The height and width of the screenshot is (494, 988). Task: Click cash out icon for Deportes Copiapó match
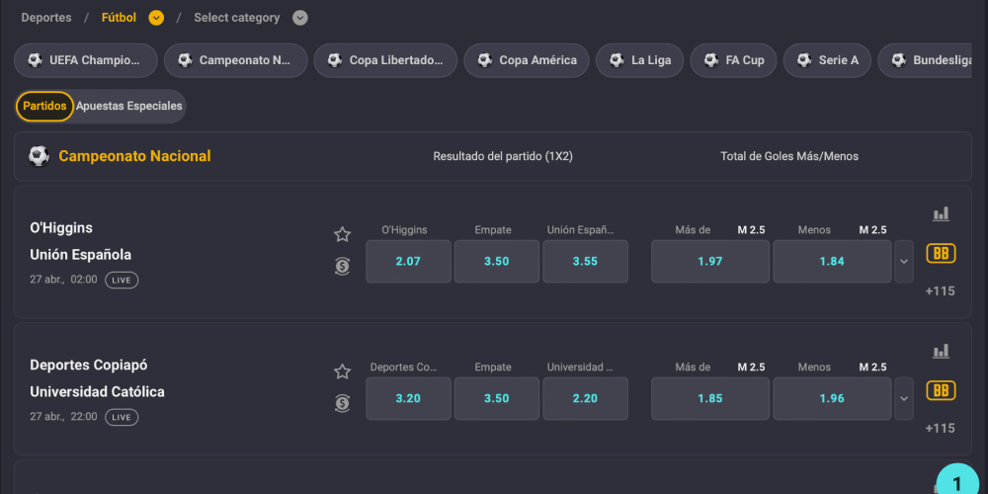click(342, 403)
